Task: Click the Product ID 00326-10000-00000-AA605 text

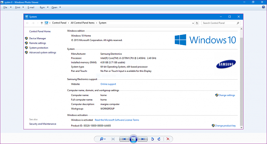Action: point(91,126)
